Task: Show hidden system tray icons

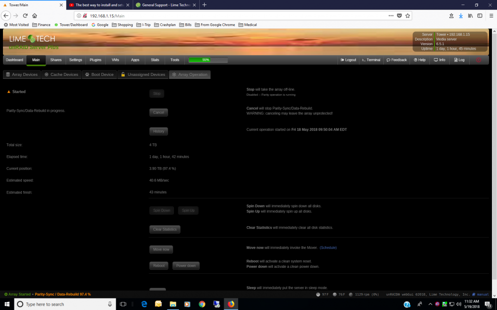Action: click(x=430, y=304)
